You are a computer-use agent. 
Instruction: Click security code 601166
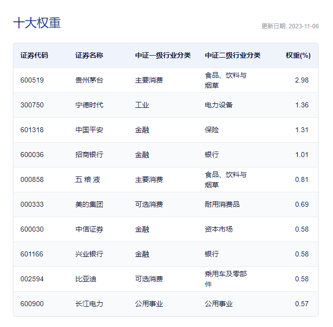point(32,254)
